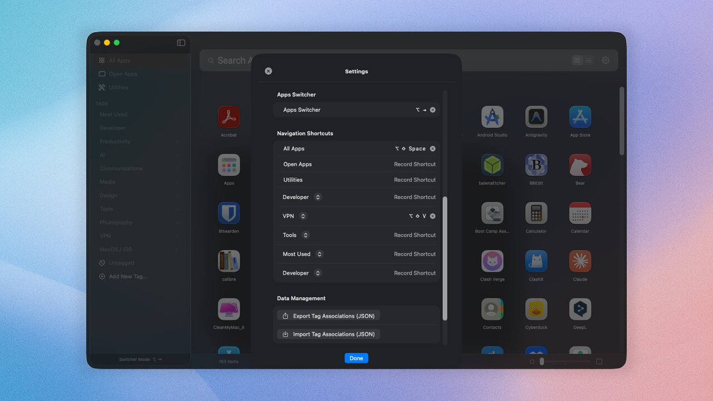This screenshot has height=401, width=713.
Task: Open Android Studio app icon
Action: 492,117
